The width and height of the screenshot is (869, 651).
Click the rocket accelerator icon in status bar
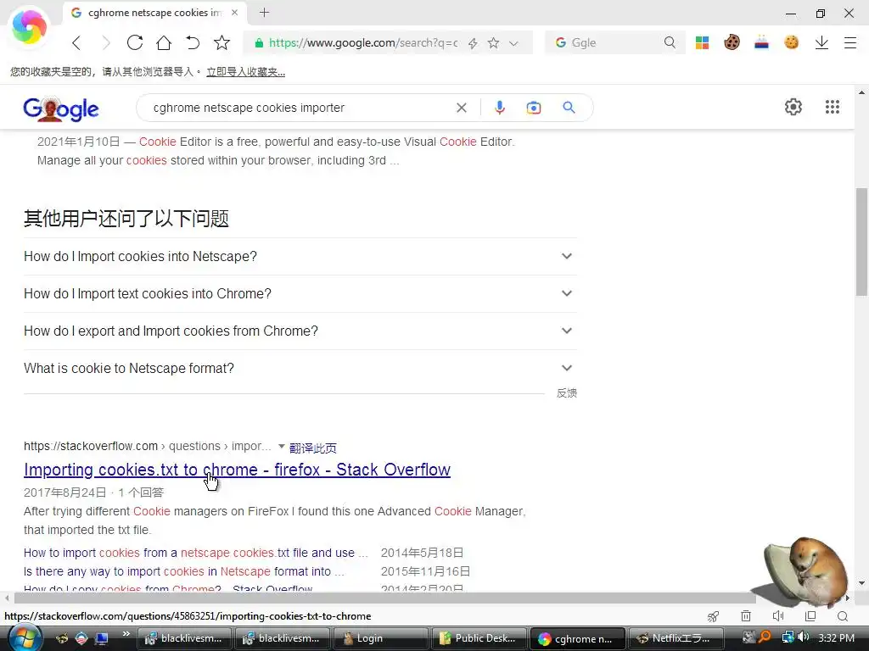[714, 616]
